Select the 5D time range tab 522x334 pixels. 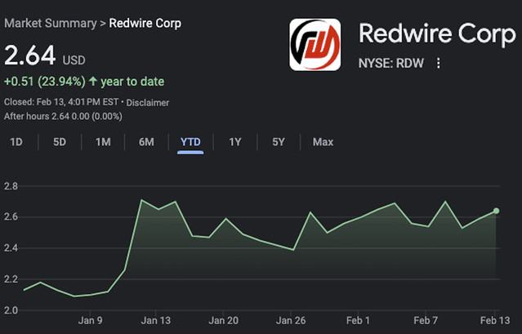(60, 142)
